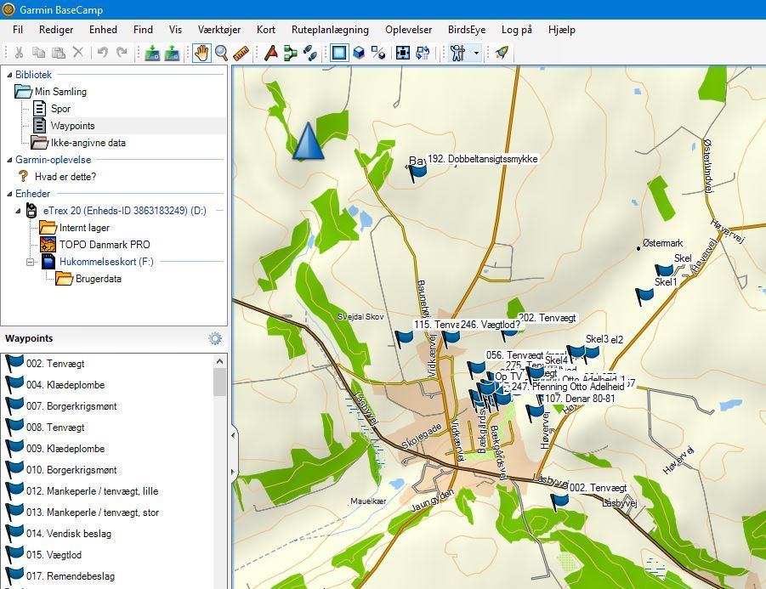Screen dimensions: 766x589
Task: Click the Hvad er dette? link
Action: tap(65, 177)
